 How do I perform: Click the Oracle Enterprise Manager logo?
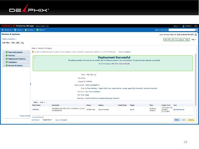coord(18,26)
